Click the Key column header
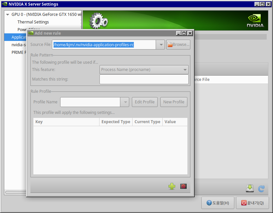The image size is (273, 213). [66, 122]
